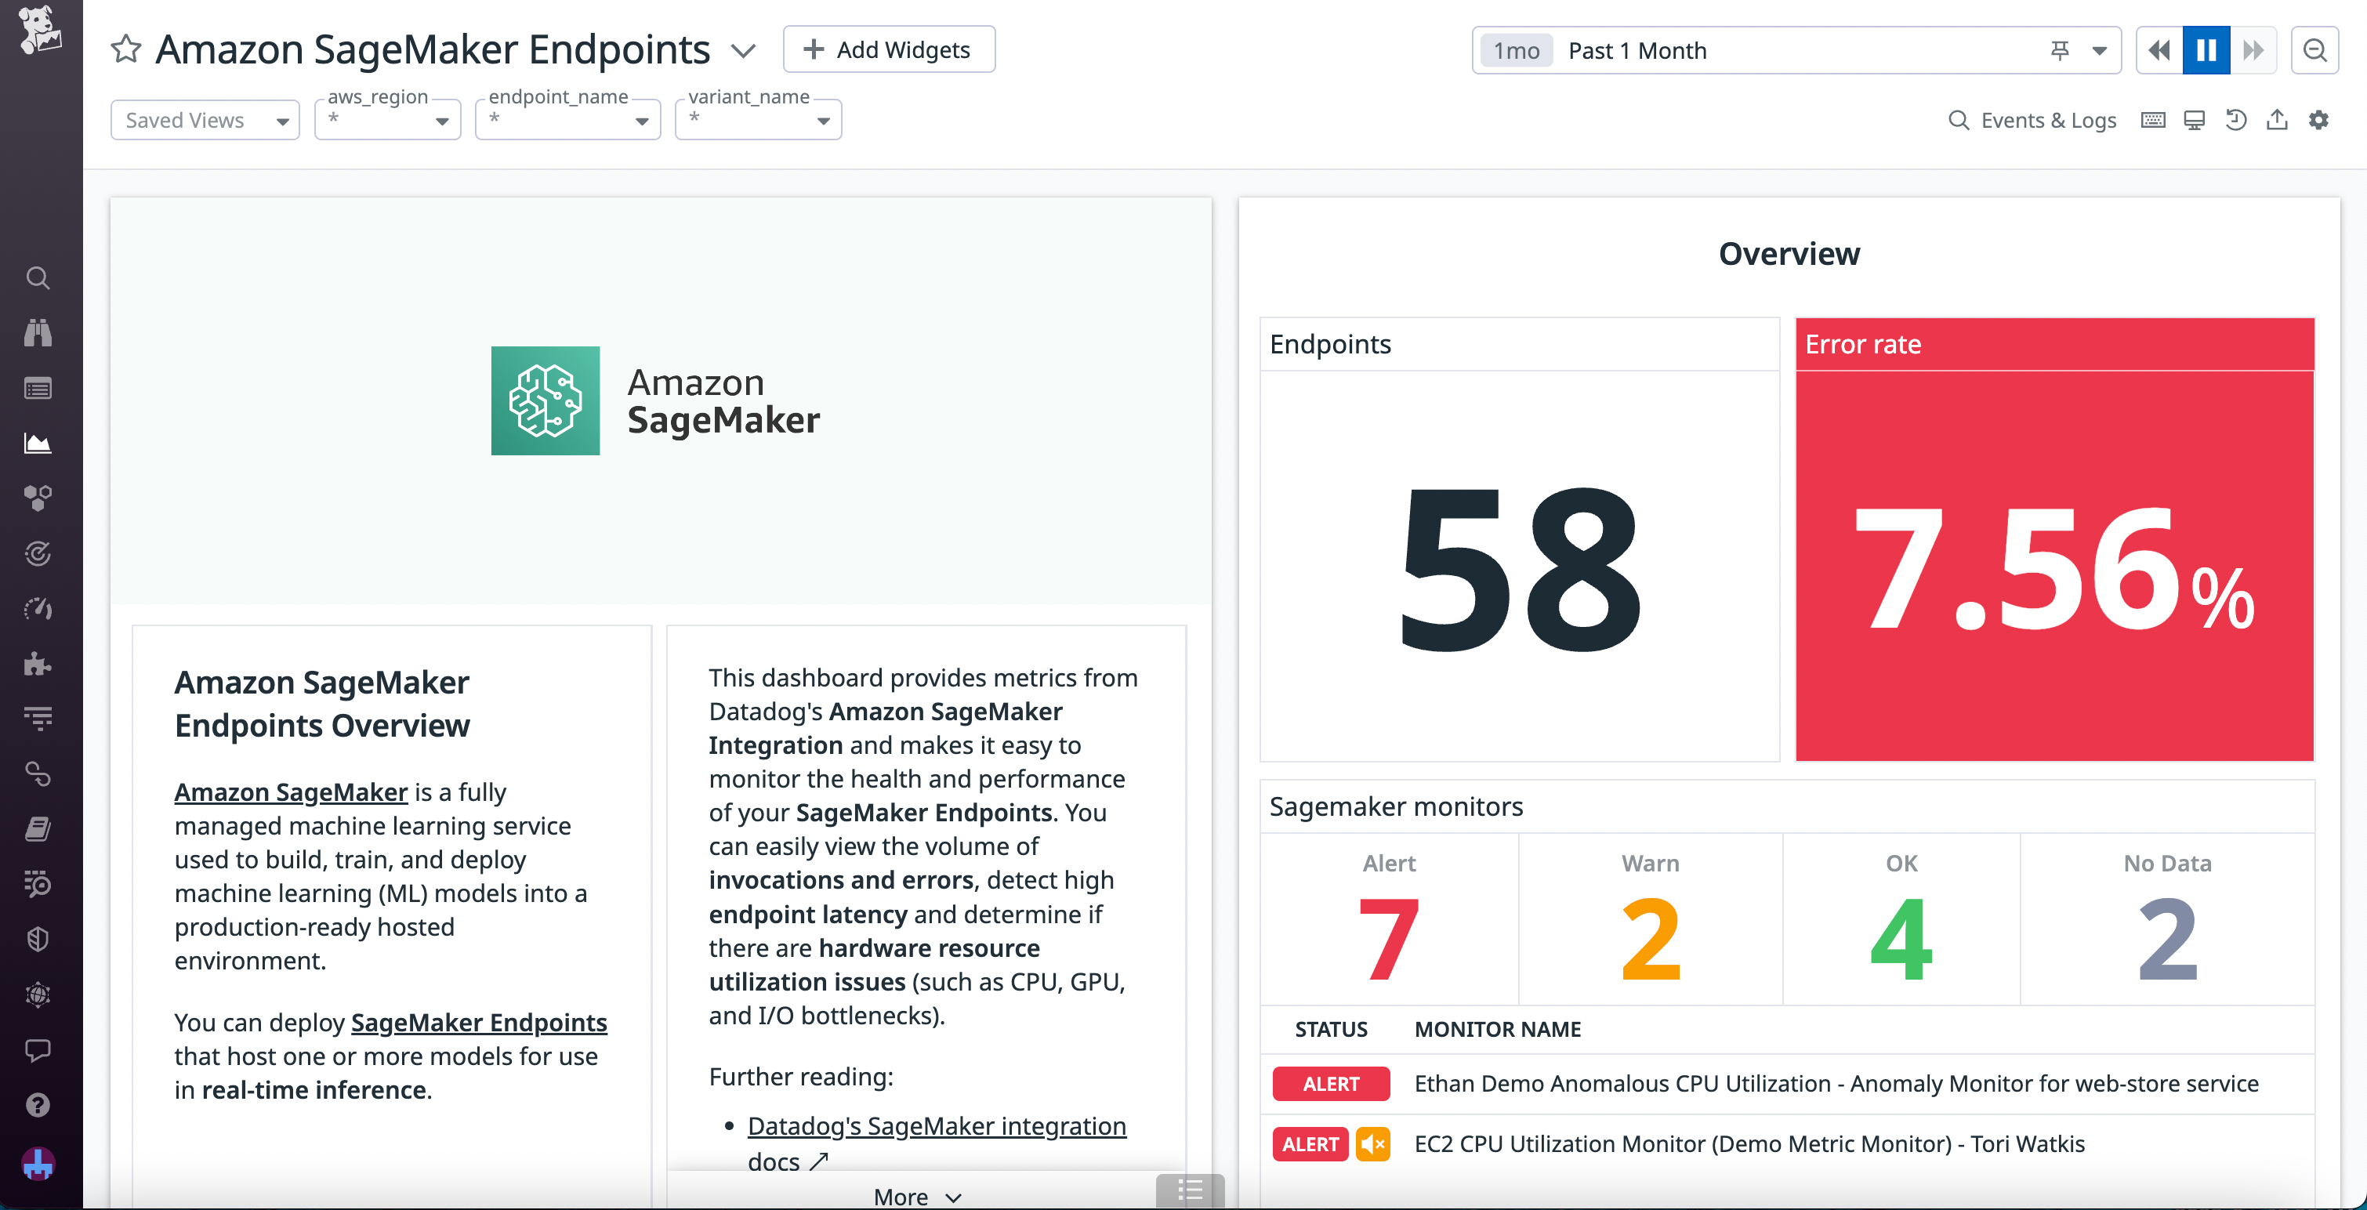
Task: Open the Integrations hexagons icon in sidebar
Action: (38, 498)
